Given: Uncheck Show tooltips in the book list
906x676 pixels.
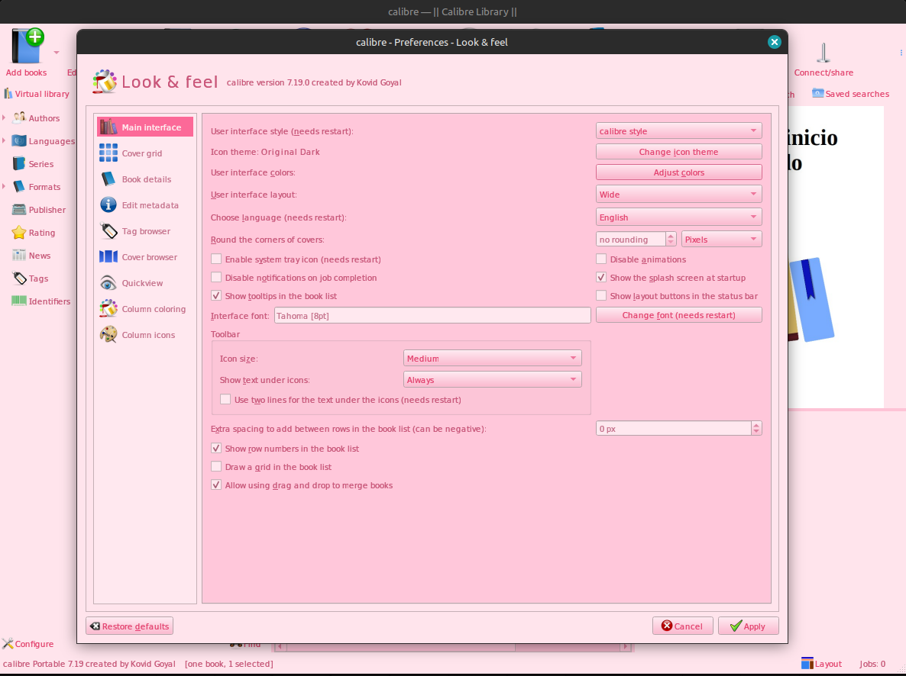Looking at the screenshot, I should [216, 295].
